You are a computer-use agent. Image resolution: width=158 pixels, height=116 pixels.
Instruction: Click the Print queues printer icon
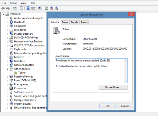tap(11, 84)
